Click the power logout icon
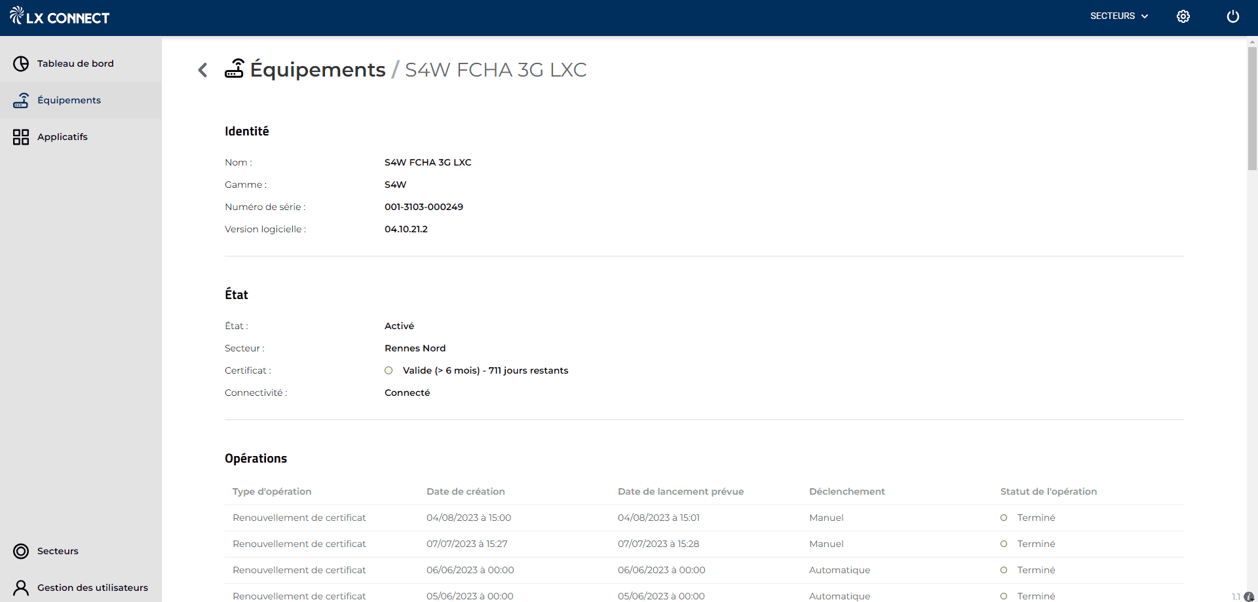 click(1232, 16)
